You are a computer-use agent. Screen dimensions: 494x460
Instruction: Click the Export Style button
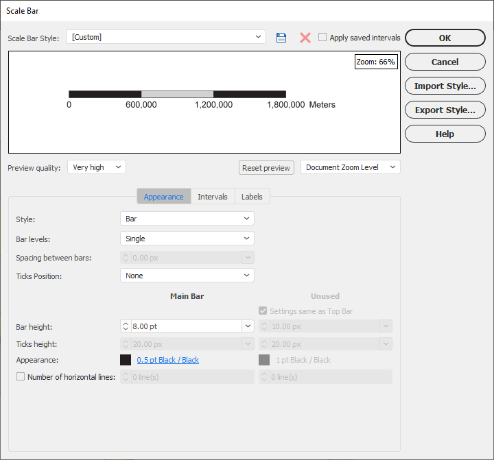coord(445,110)
